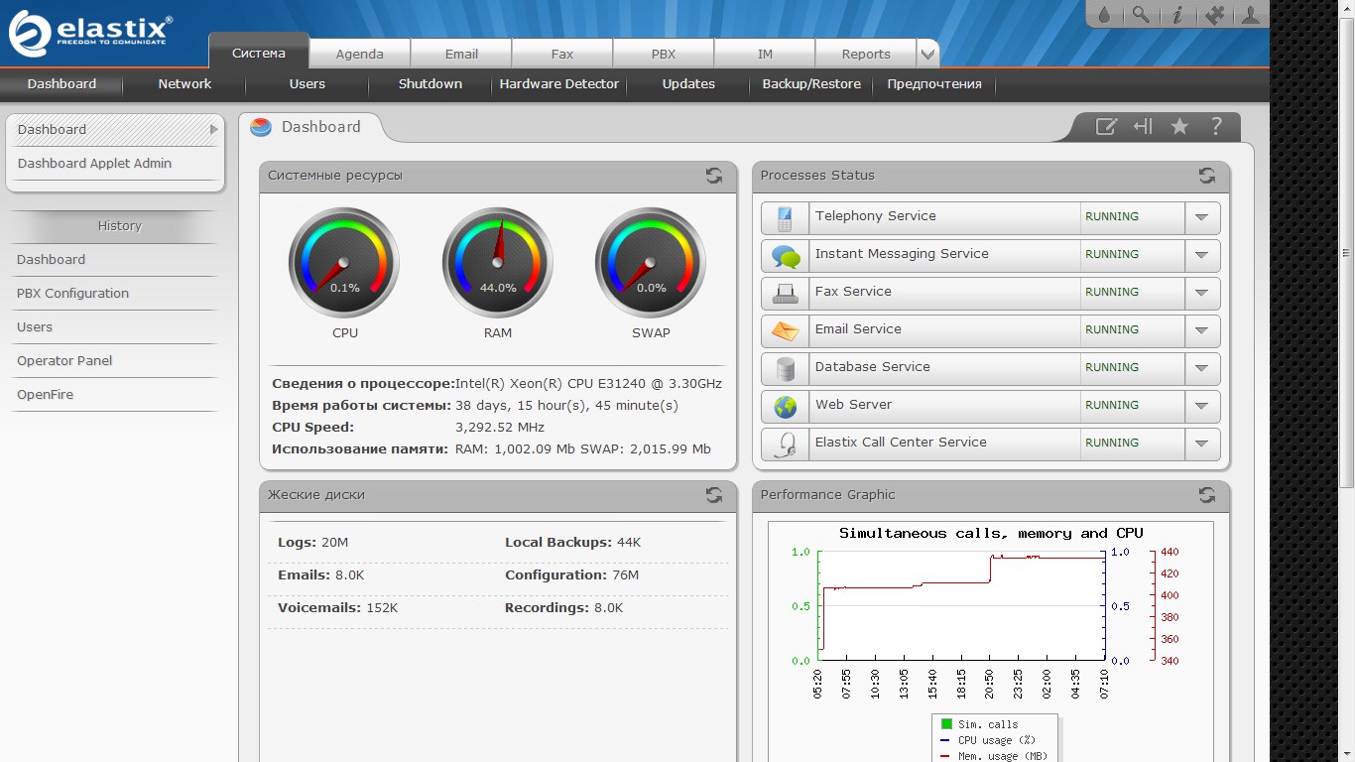Open Elastix Call Center Service dropdown arrow
1355x762 pixels.
coord(1202,444)
